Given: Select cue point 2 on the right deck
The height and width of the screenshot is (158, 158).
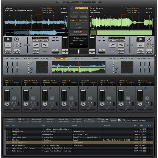Looking at the screenshot, I should tap(151, 44).
